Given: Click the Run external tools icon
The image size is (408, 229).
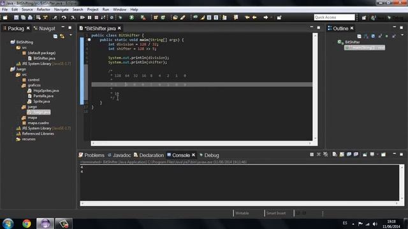Looking at the screenshot, I should tap(143, 17).
